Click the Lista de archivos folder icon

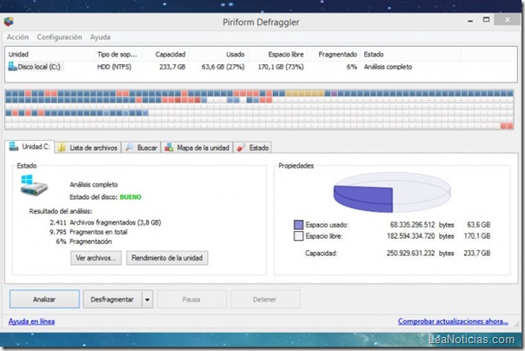(61, 148)
